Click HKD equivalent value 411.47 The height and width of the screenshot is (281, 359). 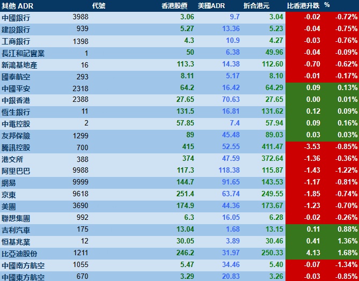click(x=273, y=146)
